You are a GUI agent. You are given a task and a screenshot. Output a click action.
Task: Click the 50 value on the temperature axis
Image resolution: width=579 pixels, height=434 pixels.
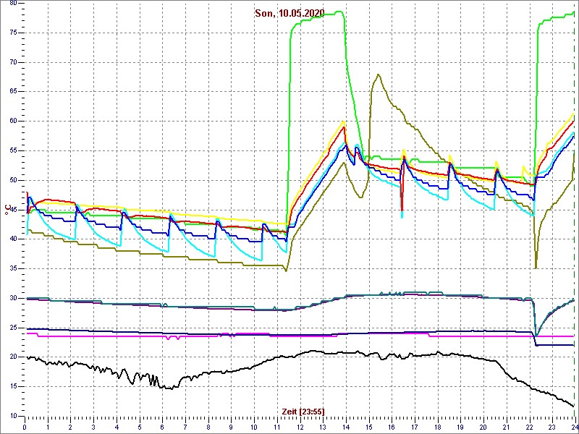12,180
